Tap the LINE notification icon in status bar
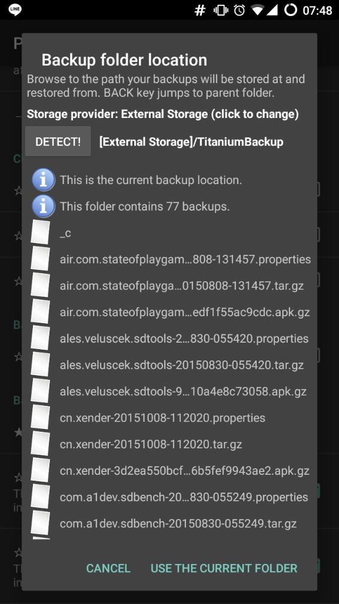Screen dimensions: 339x604 click(x=15, y=9)
